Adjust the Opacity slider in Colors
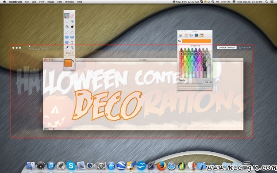Image resolution: width=277 pixels, height=173 pixels. [x=190, y=83]
